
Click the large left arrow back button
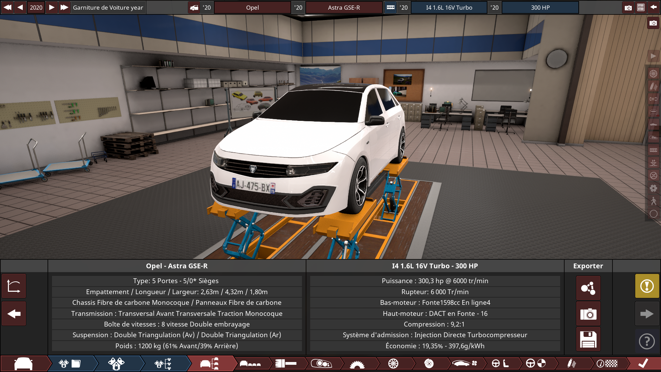click(14, 314)
